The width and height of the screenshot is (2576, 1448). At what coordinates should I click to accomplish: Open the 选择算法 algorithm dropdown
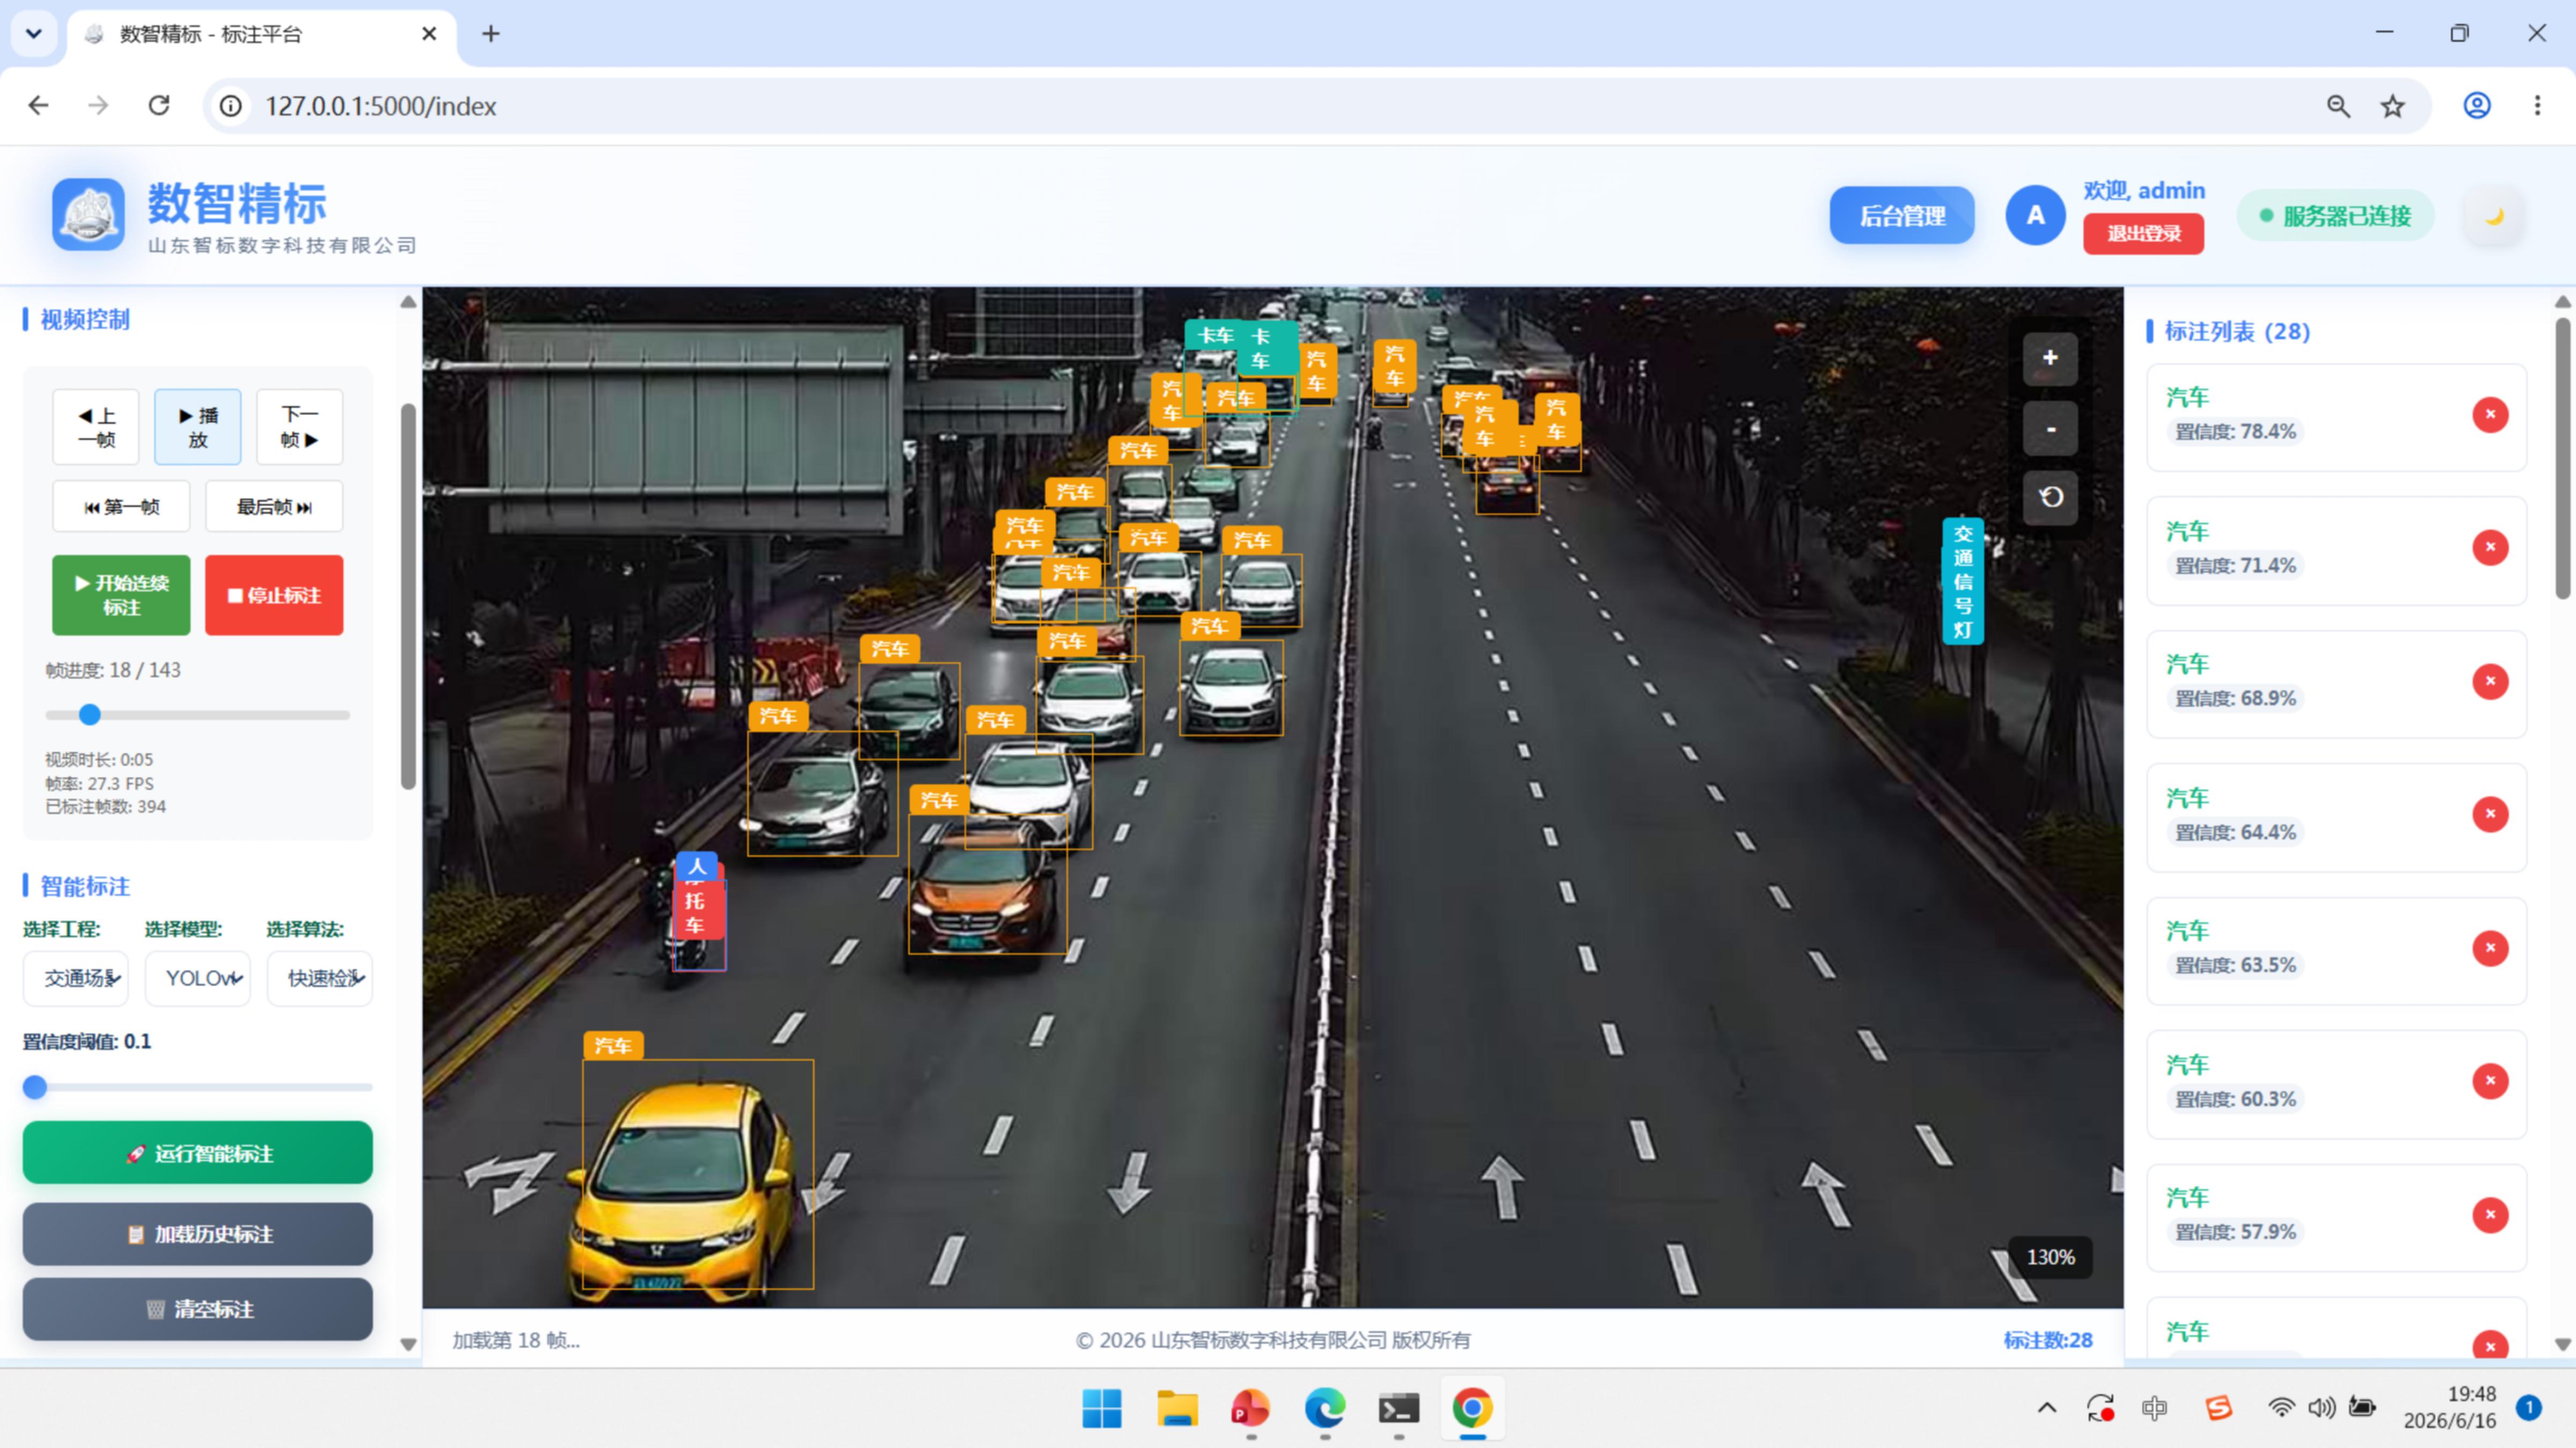click(320, 978)
